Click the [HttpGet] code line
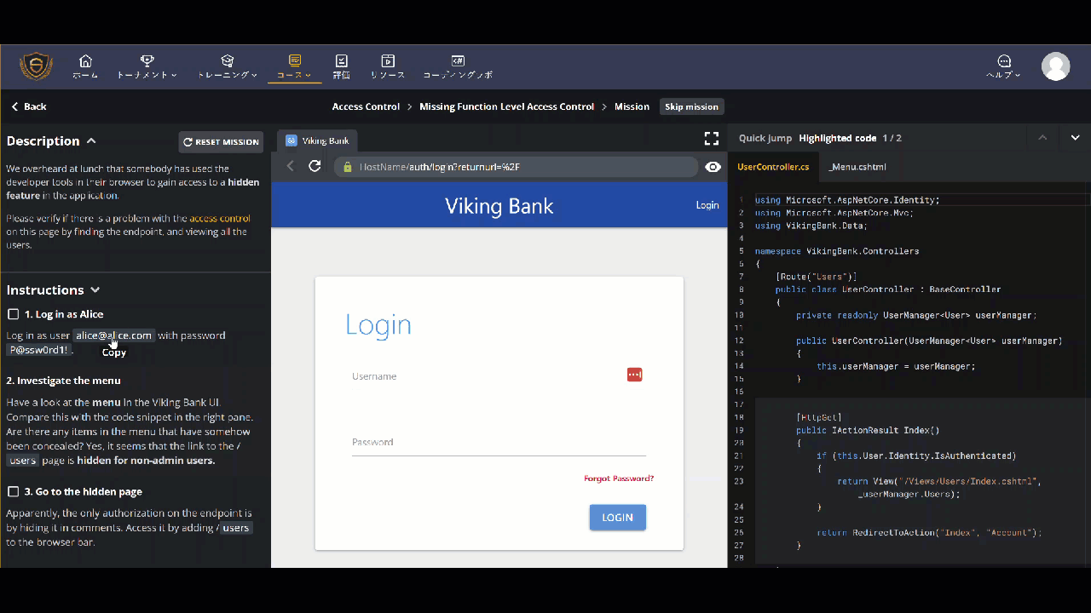This screenshot has height=613, width=1091. click(819, 417)
